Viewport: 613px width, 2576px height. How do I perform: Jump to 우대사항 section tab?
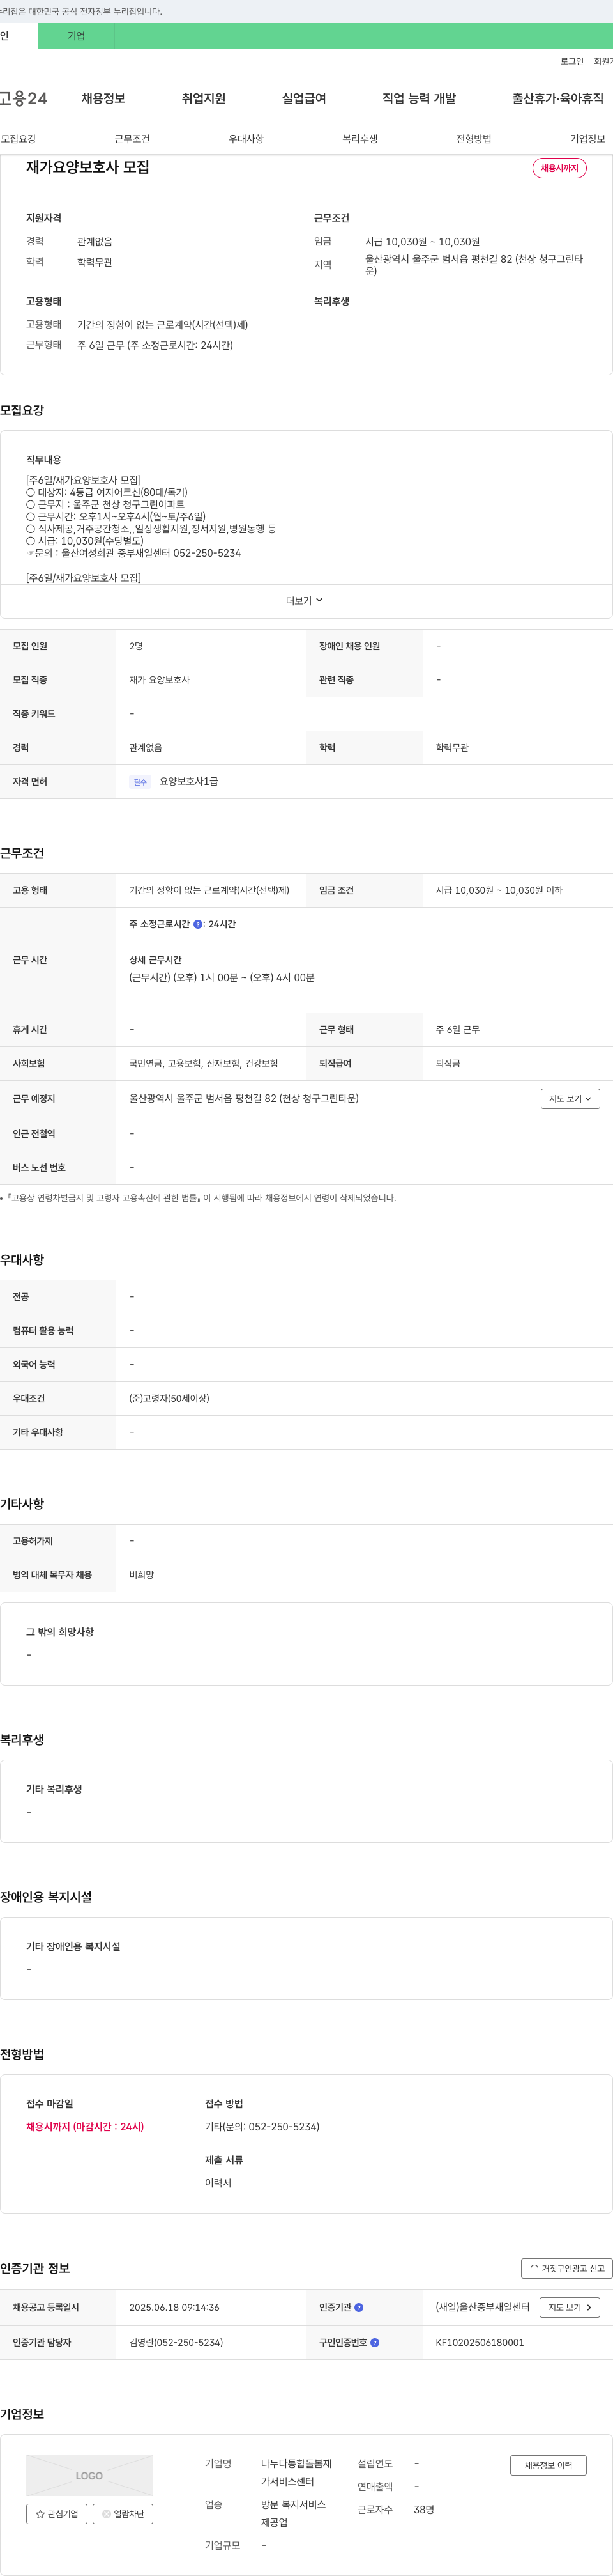tap(246, 139)
